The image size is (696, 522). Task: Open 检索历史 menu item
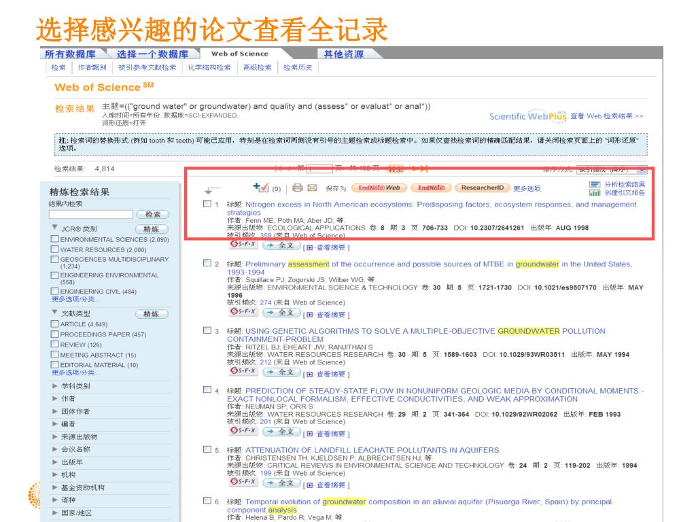tap(298, 67)
